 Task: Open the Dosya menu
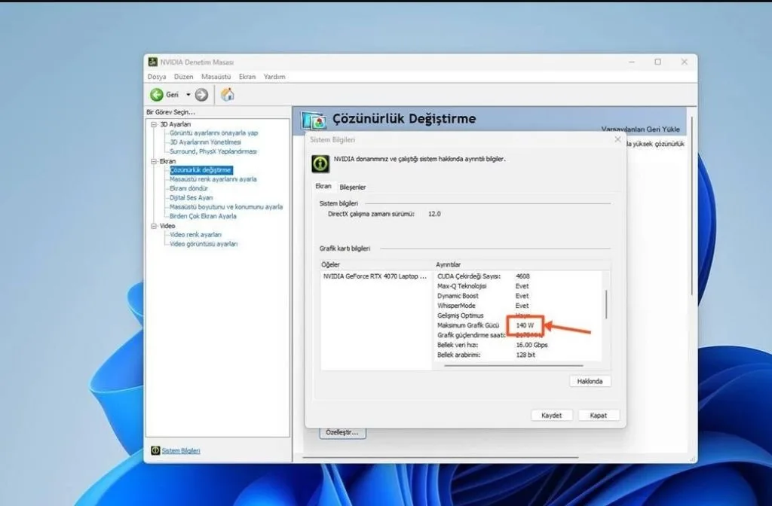coord(157,77)
